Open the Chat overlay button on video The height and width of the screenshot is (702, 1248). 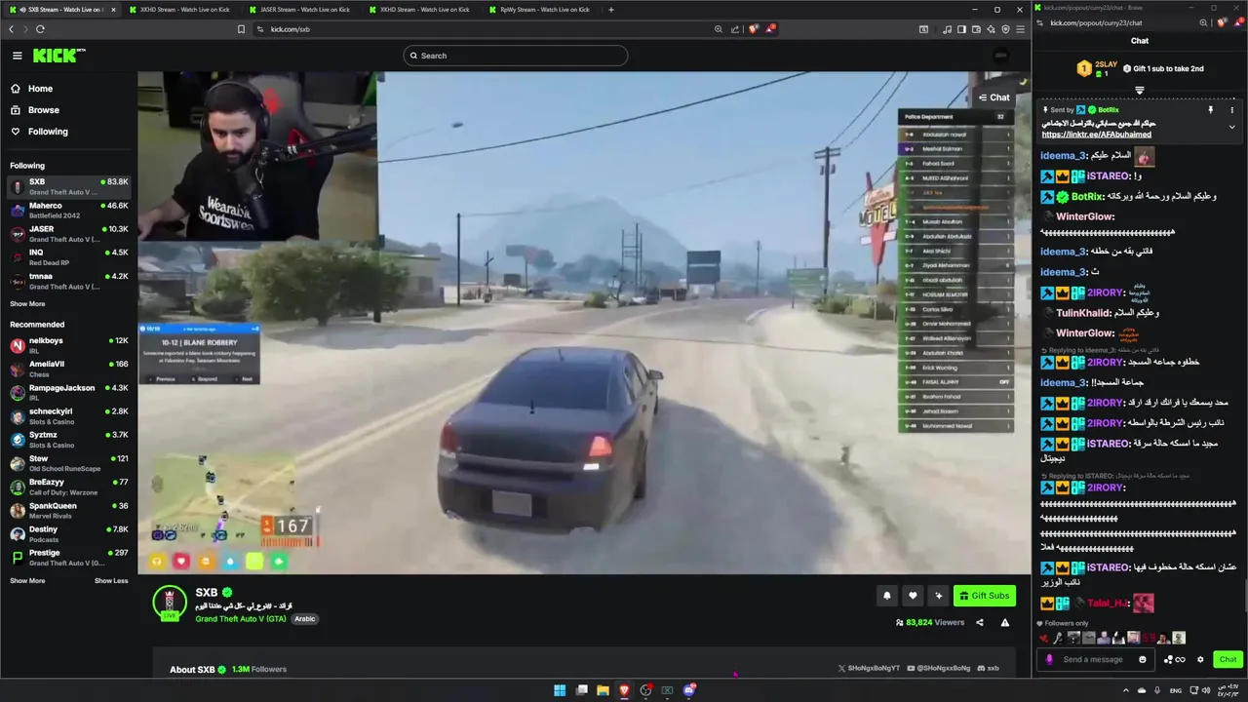pyautogui.click(x=994, y=97)
